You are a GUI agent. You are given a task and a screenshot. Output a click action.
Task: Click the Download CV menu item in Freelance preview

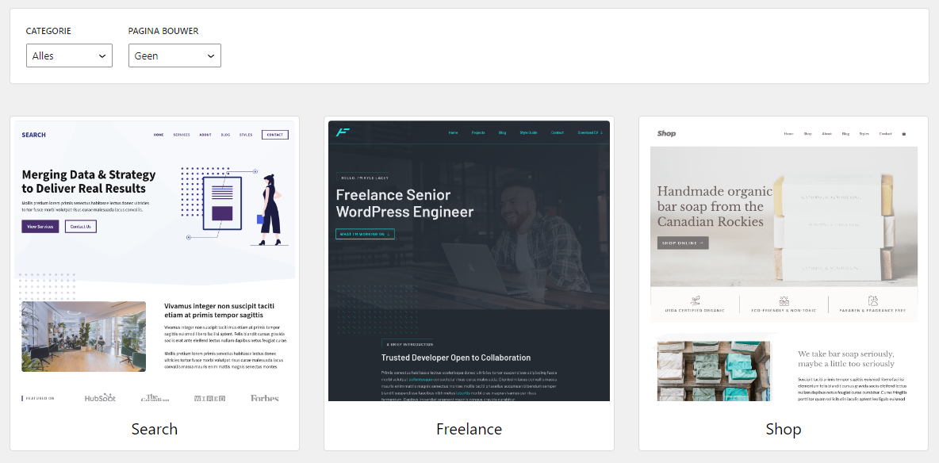point(590,132)
